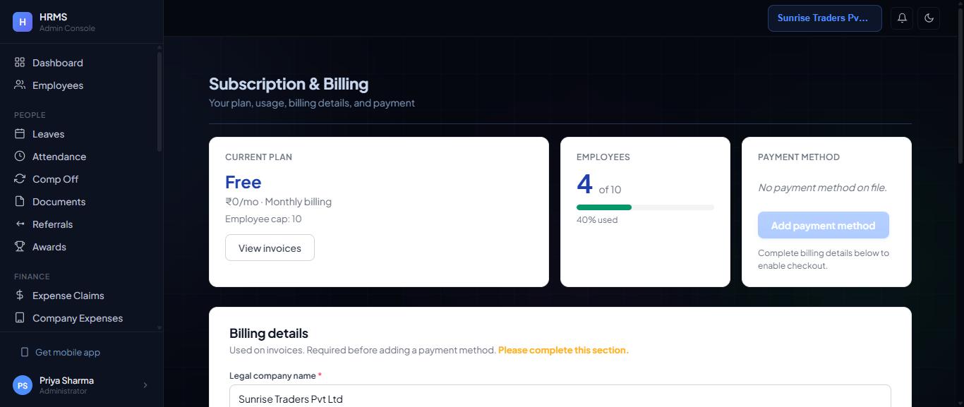964x407 pixels.
Task: Click 'Employee cap: 10' text
Action: 263,219
